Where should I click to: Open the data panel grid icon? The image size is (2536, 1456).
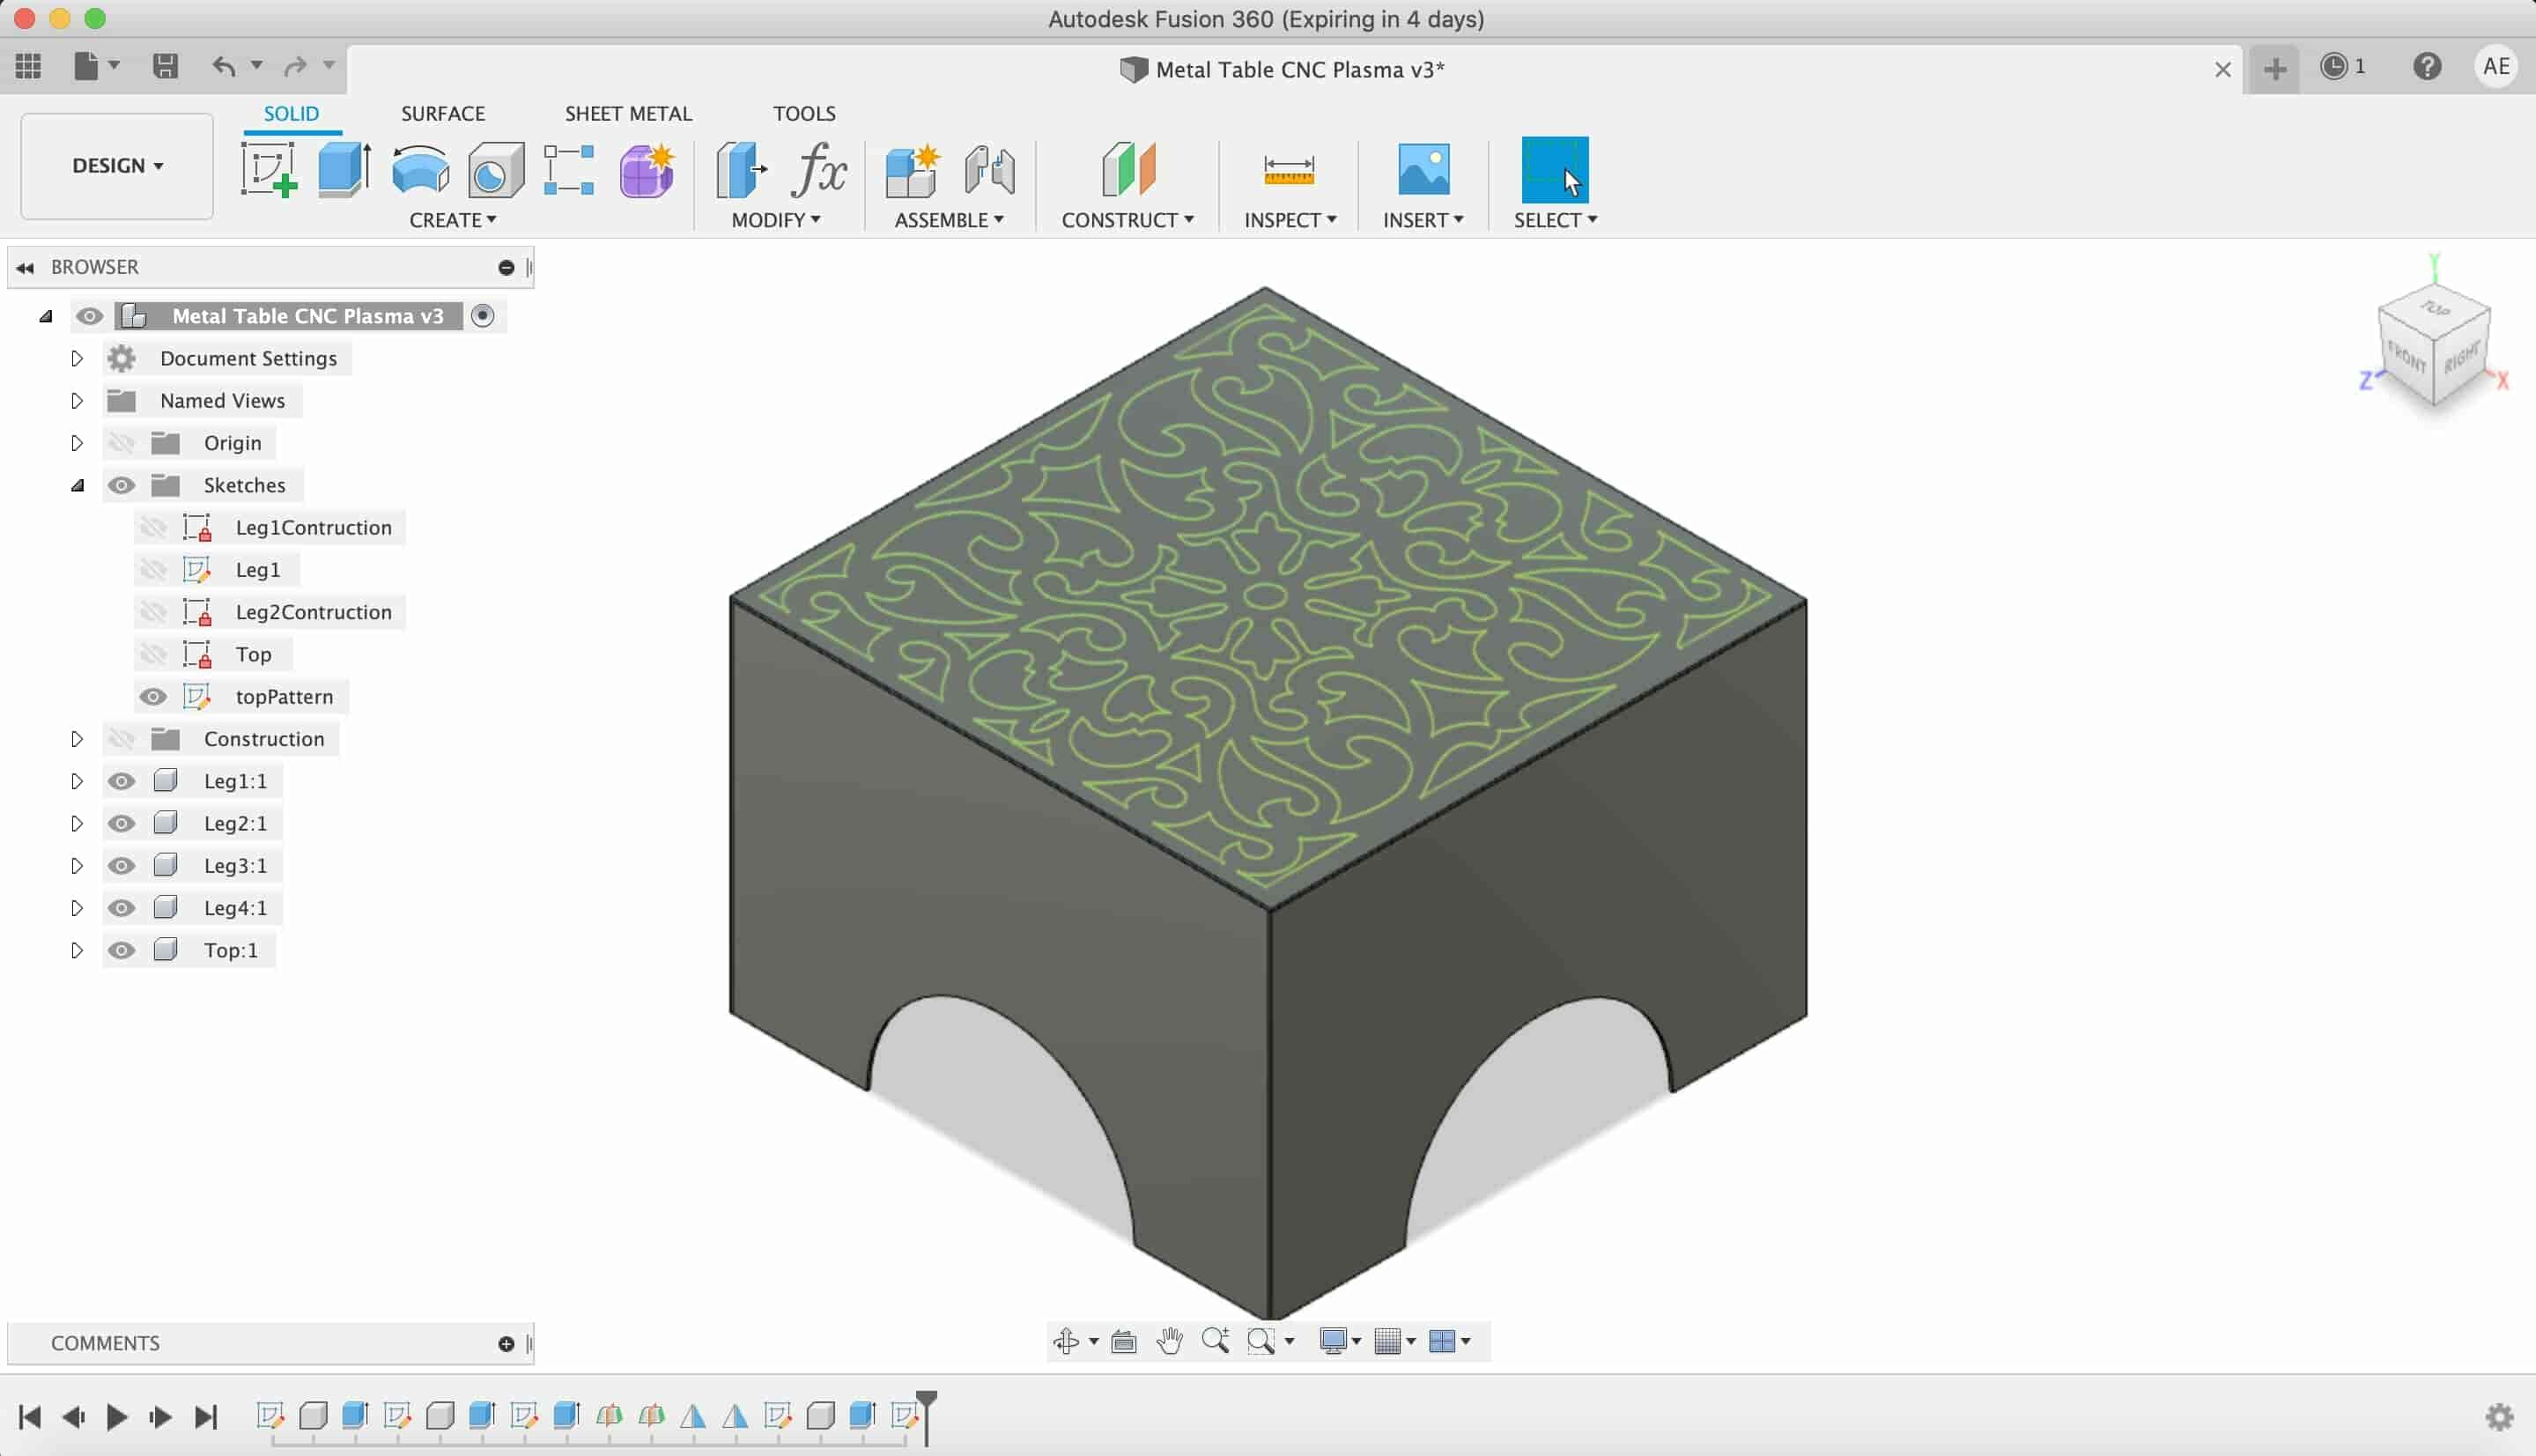(x=28, y=66)
